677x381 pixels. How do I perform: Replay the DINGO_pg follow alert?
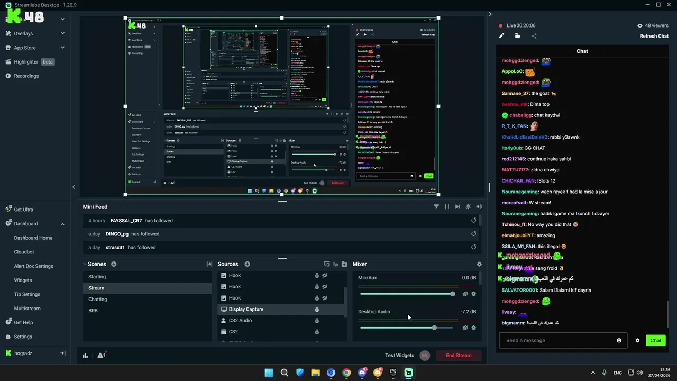(x=473, y=233)
